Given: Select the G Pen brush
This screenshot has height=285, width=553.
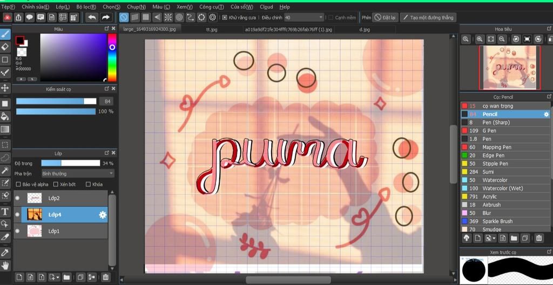Looking at the screenshot, I should coord(505,131).
